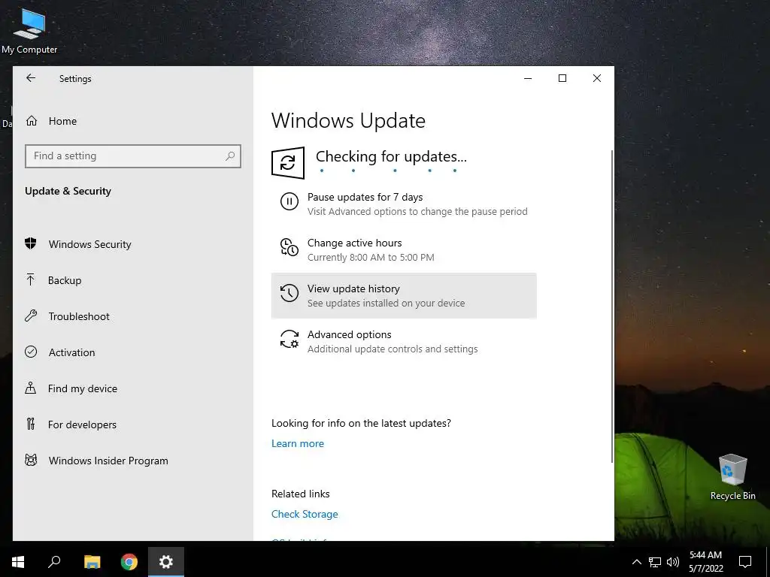The width and height of the screenshot is (770, 577).
Task: Open the My Computer desktop icon
Action: 29,31
